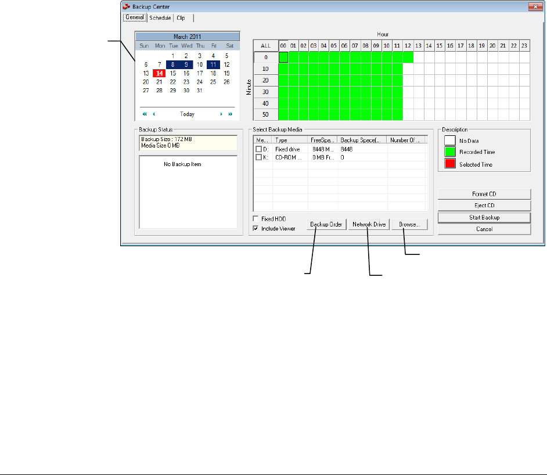Click the FreeSpace column header

[x=322, y=141]
